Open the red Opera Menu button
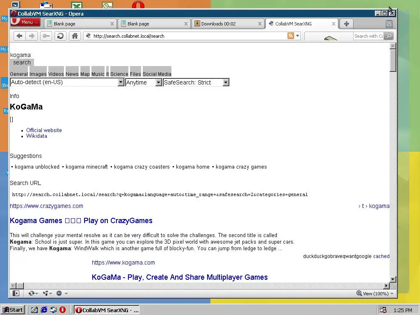Image resolution: width=420 pixels, height=315 pixels. point(25,22)
